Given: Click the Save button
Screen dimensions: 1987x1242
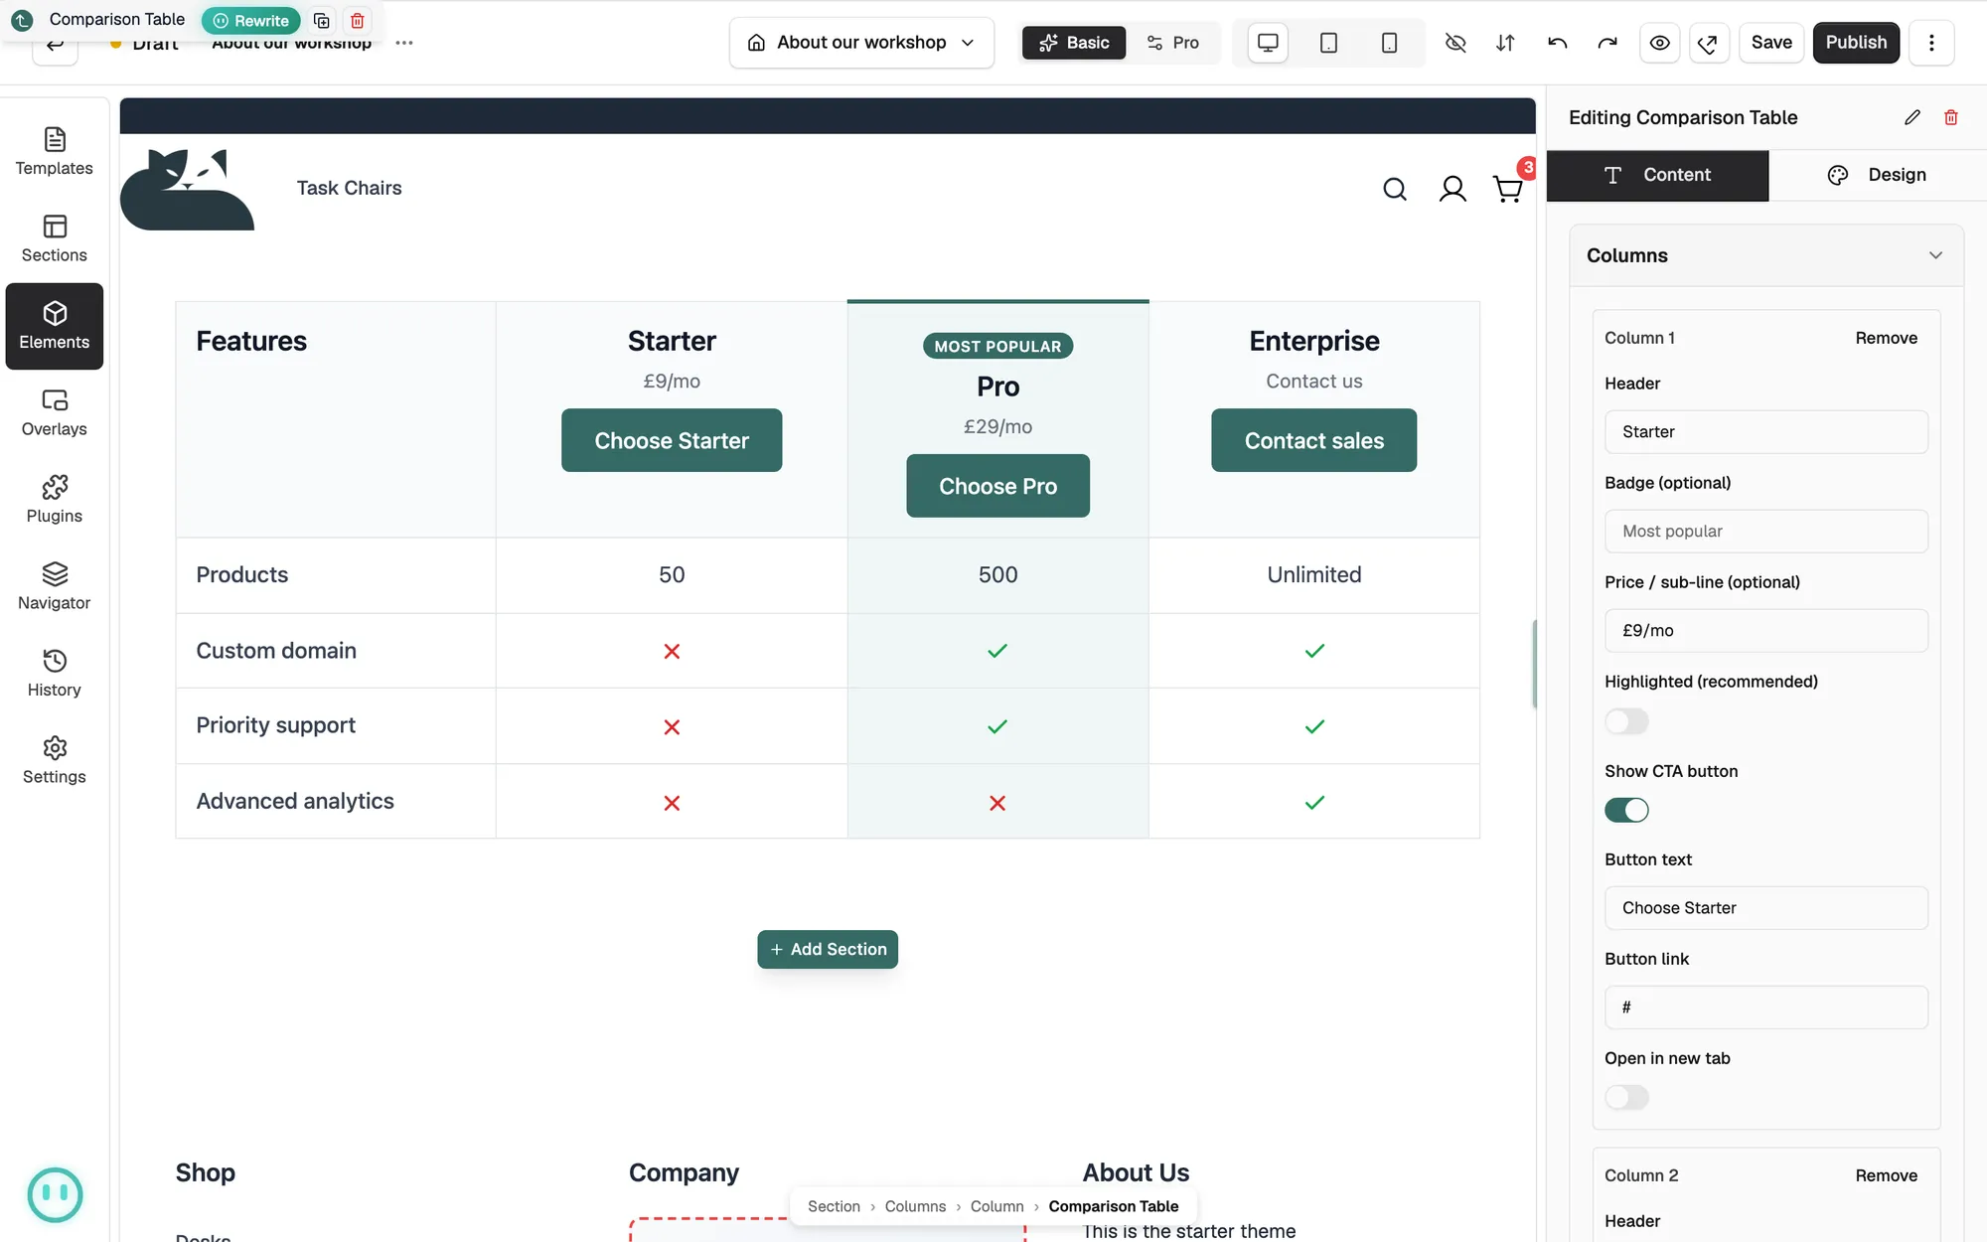Looking at the screenshot, I should pyautogui.click(x=1771, y=43).
